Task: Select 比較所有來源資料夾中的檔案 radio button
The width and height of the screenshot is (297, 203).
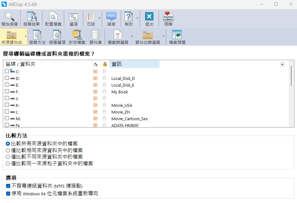Action: (8, 144)
